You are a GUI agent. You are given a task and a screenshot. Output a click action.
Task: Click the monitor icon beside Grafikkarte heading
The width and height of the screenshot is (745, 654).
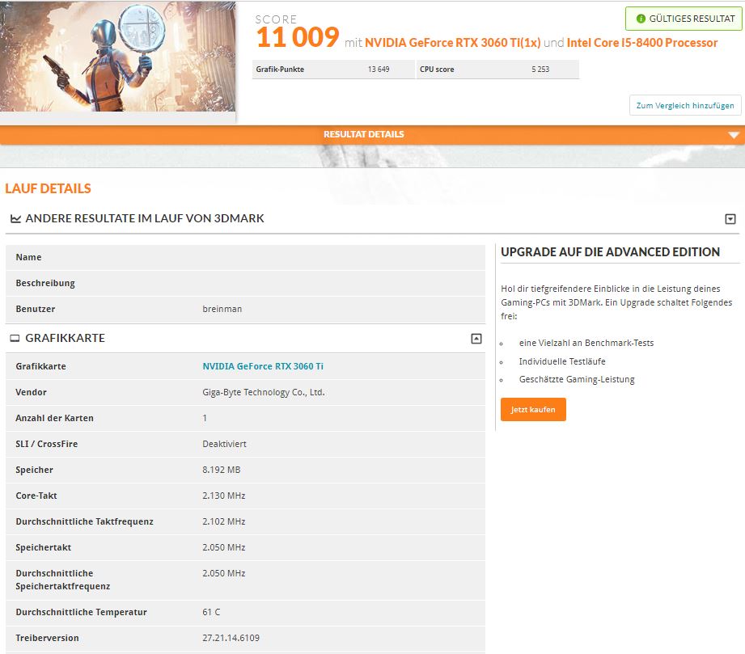point(15,338)
